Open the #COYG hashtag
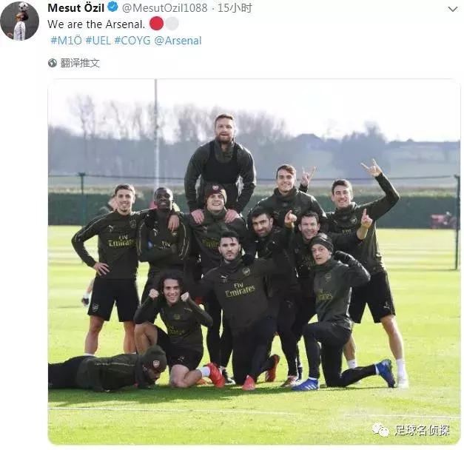The image size is (464, 450). pos(132,40)
